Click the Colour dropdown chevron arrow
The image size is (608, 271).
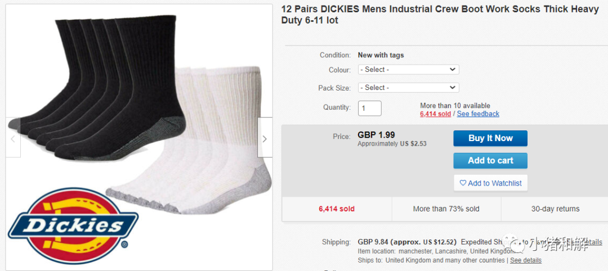pos(452,70)
